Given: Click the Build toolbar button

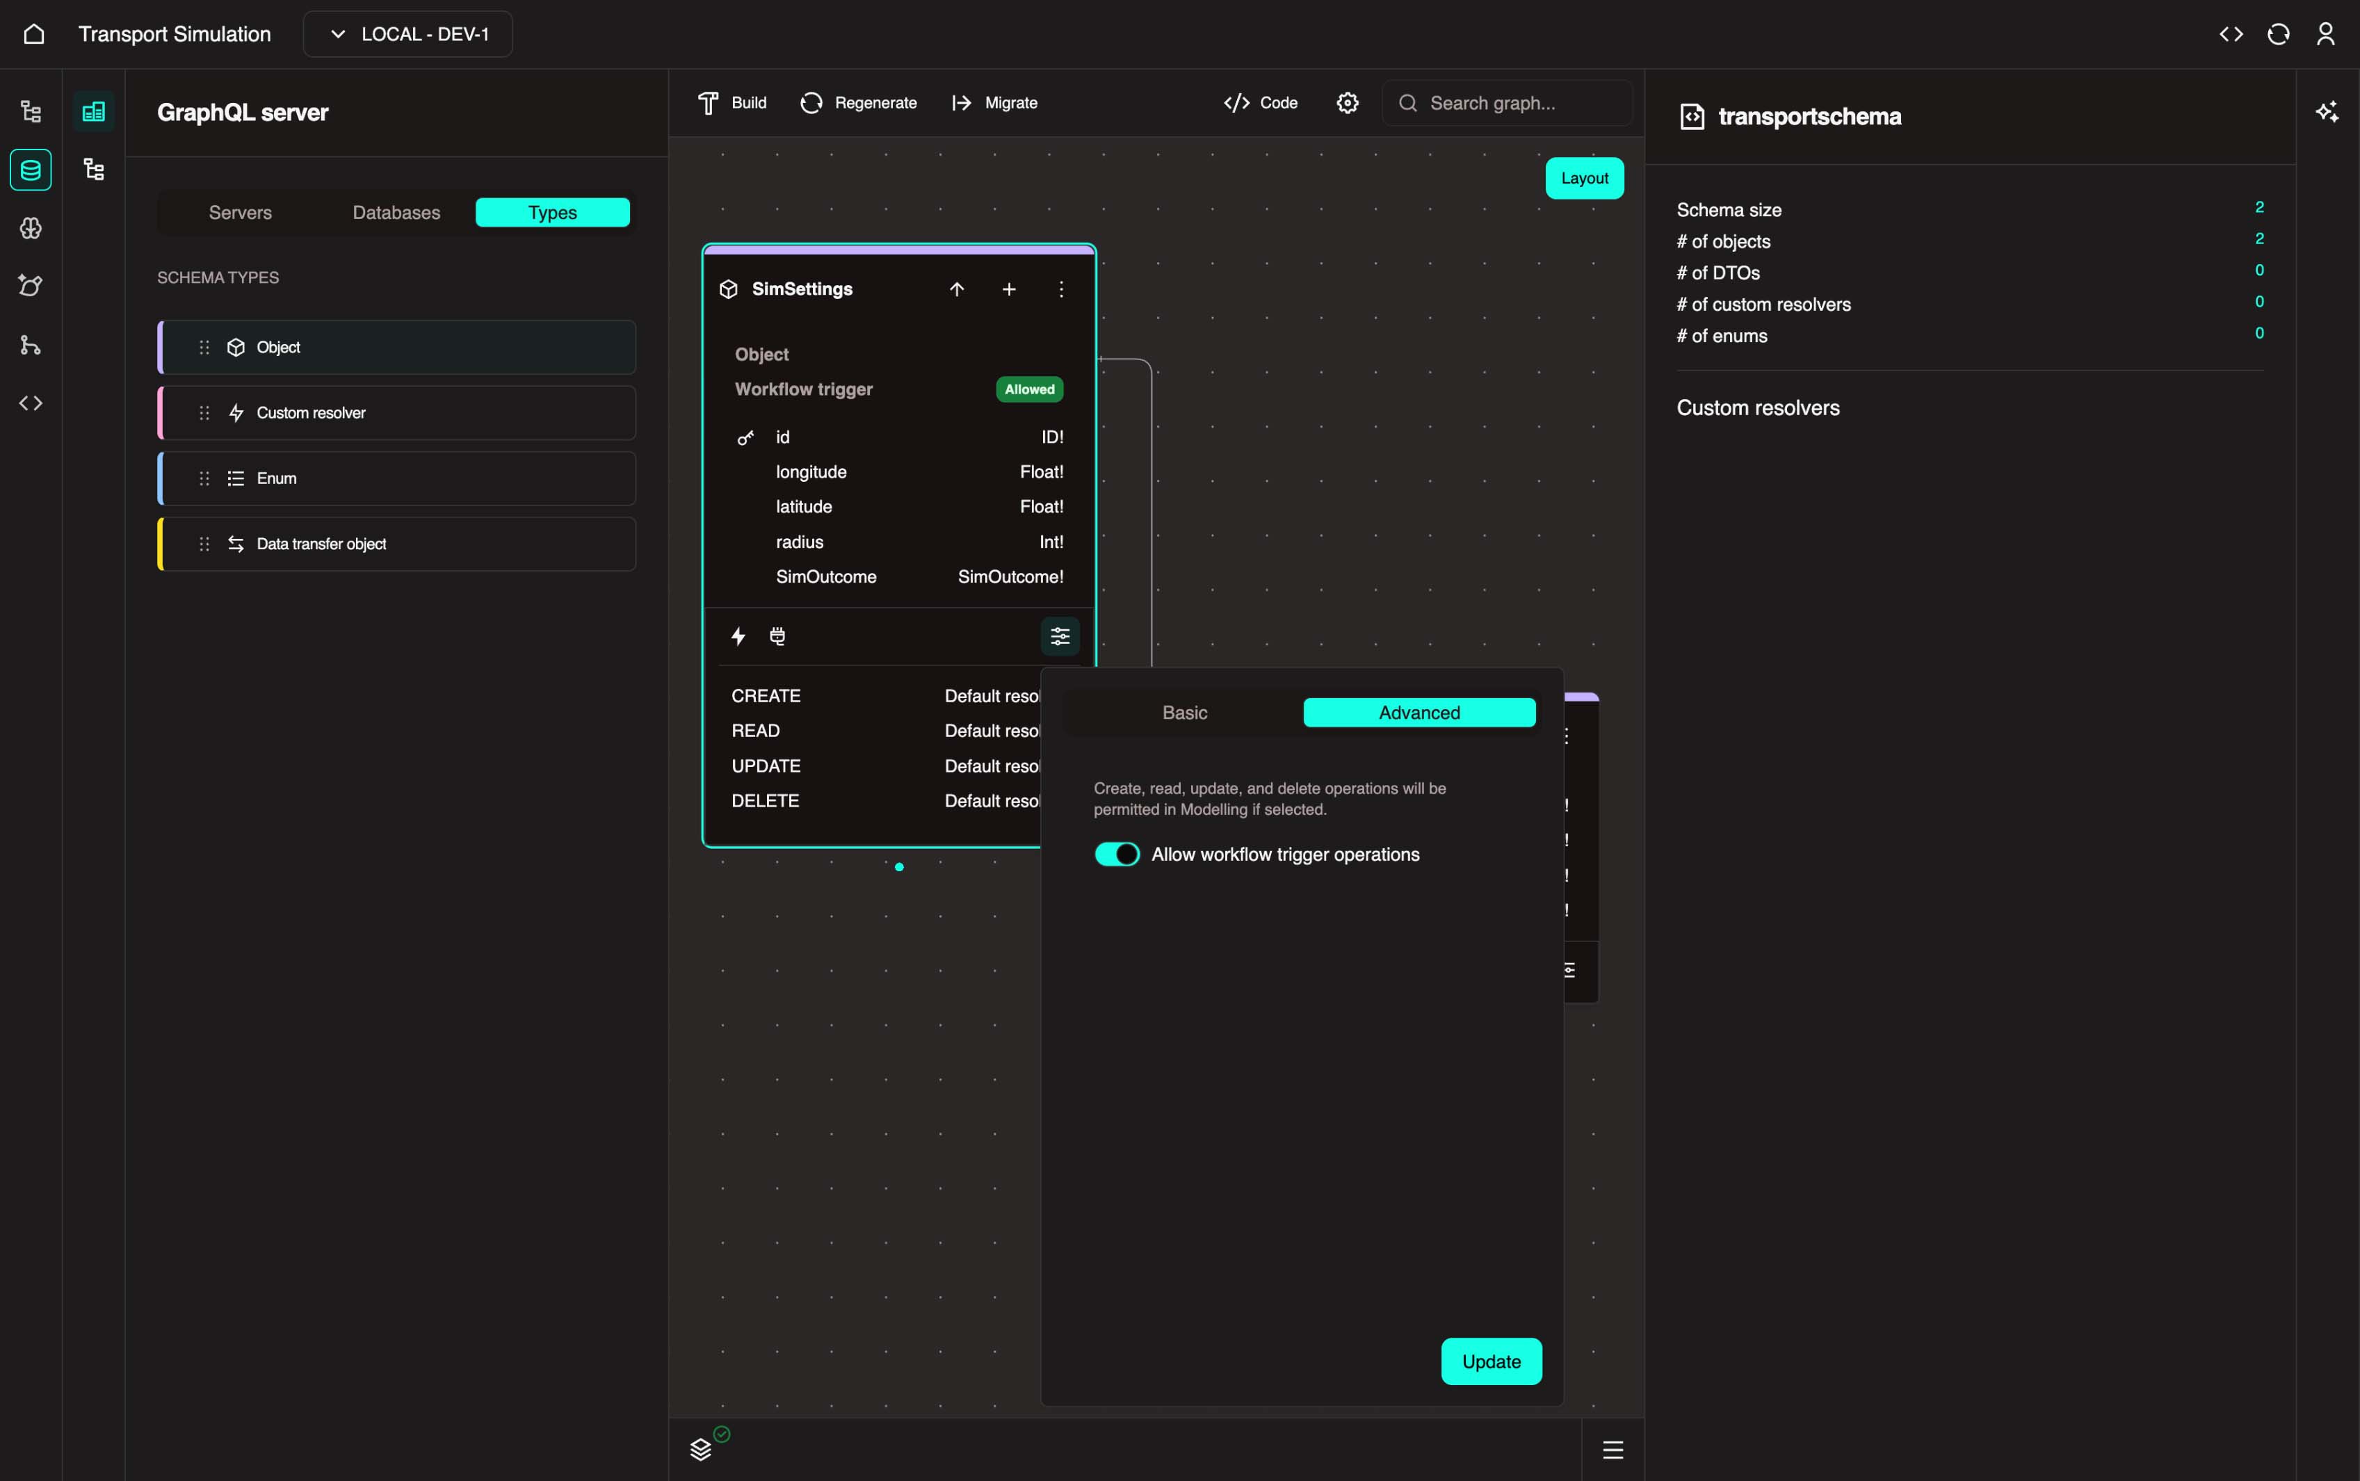Looking at the screenshot, I should point(732,103).
